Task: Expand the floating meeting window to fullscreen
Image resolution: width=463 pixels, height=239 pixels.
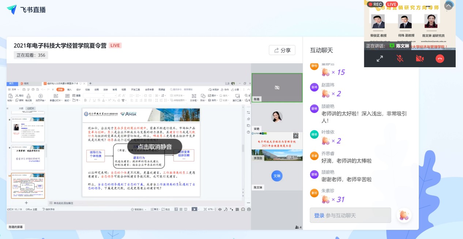Action: point(380,58)
